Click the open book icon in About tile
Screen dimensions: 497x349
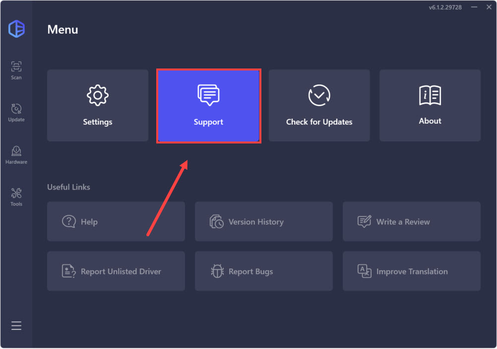(x=430, y=95)
